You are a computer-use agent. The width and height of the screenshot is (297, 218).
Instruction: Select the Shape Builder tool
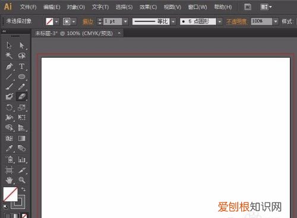coord(9,128)
